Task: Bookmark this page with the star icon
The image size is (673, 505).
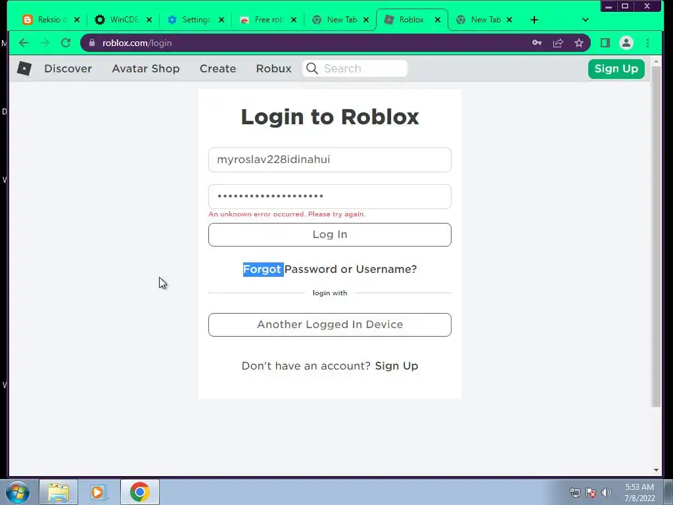Action: tap(579, 43)
